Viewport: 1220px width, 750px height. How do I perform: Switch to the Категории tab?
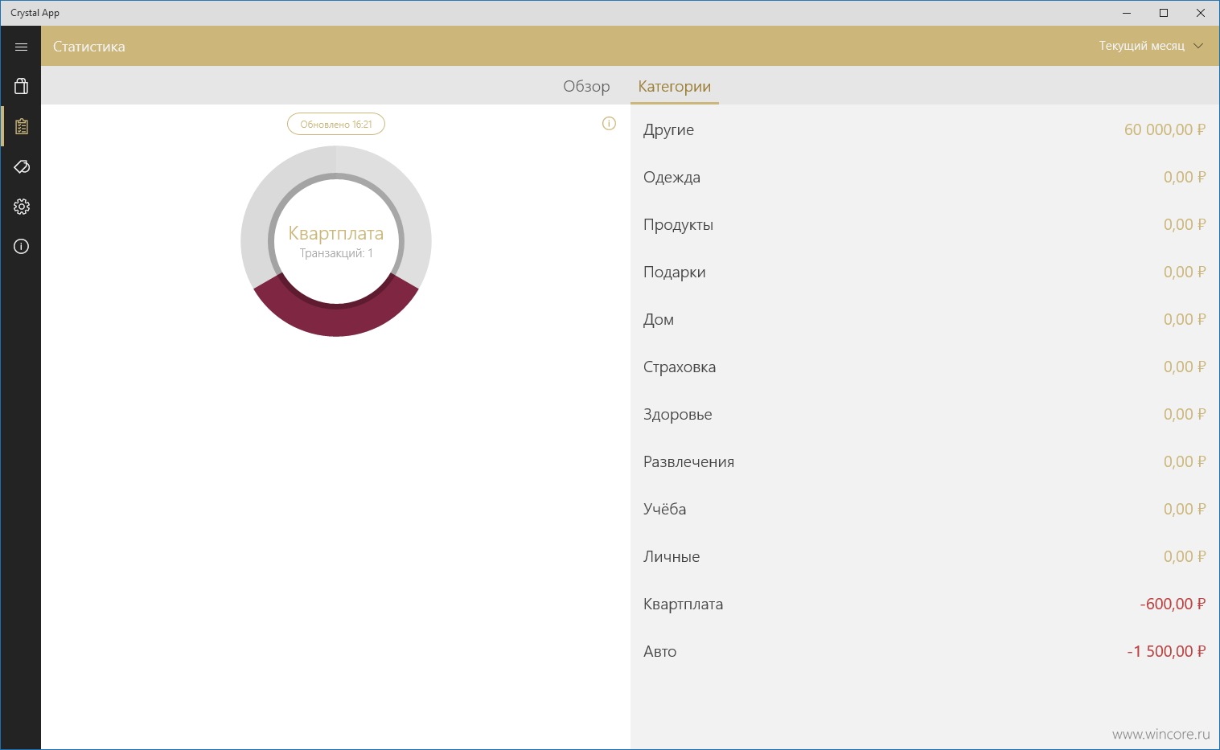coord(674,86)
